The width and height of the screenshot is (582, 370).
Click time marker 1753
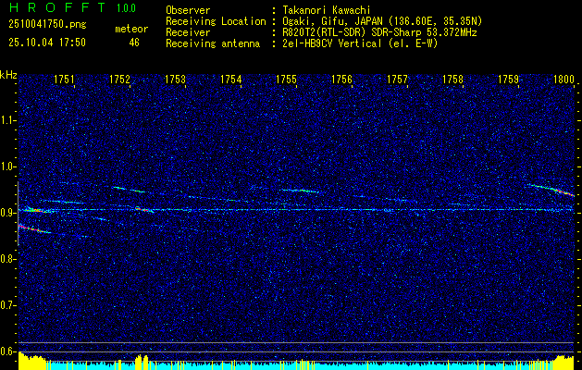coord(176,79)
